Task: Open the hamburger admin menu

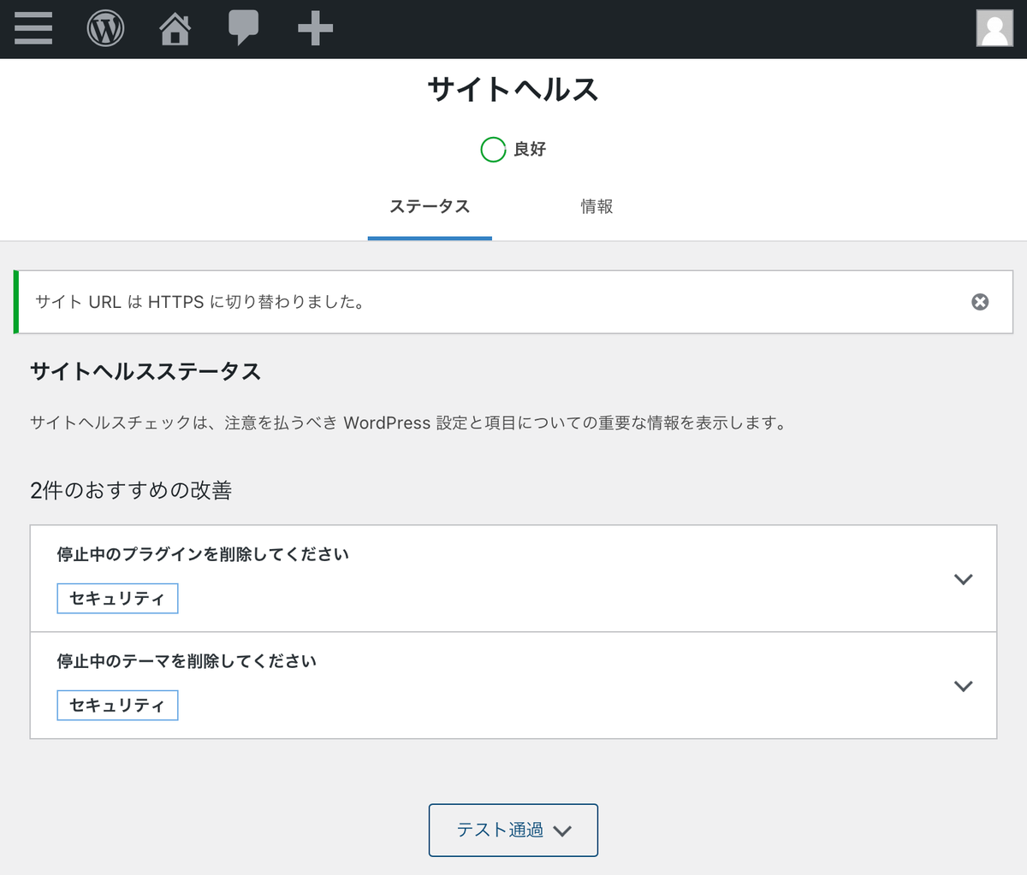Action: pos(33,28)
